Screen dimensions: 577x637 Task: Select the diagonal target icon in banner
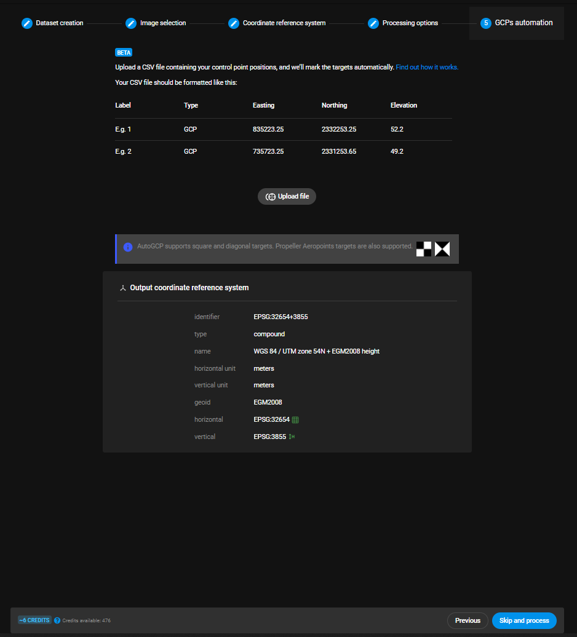click(x=442, y=249)
